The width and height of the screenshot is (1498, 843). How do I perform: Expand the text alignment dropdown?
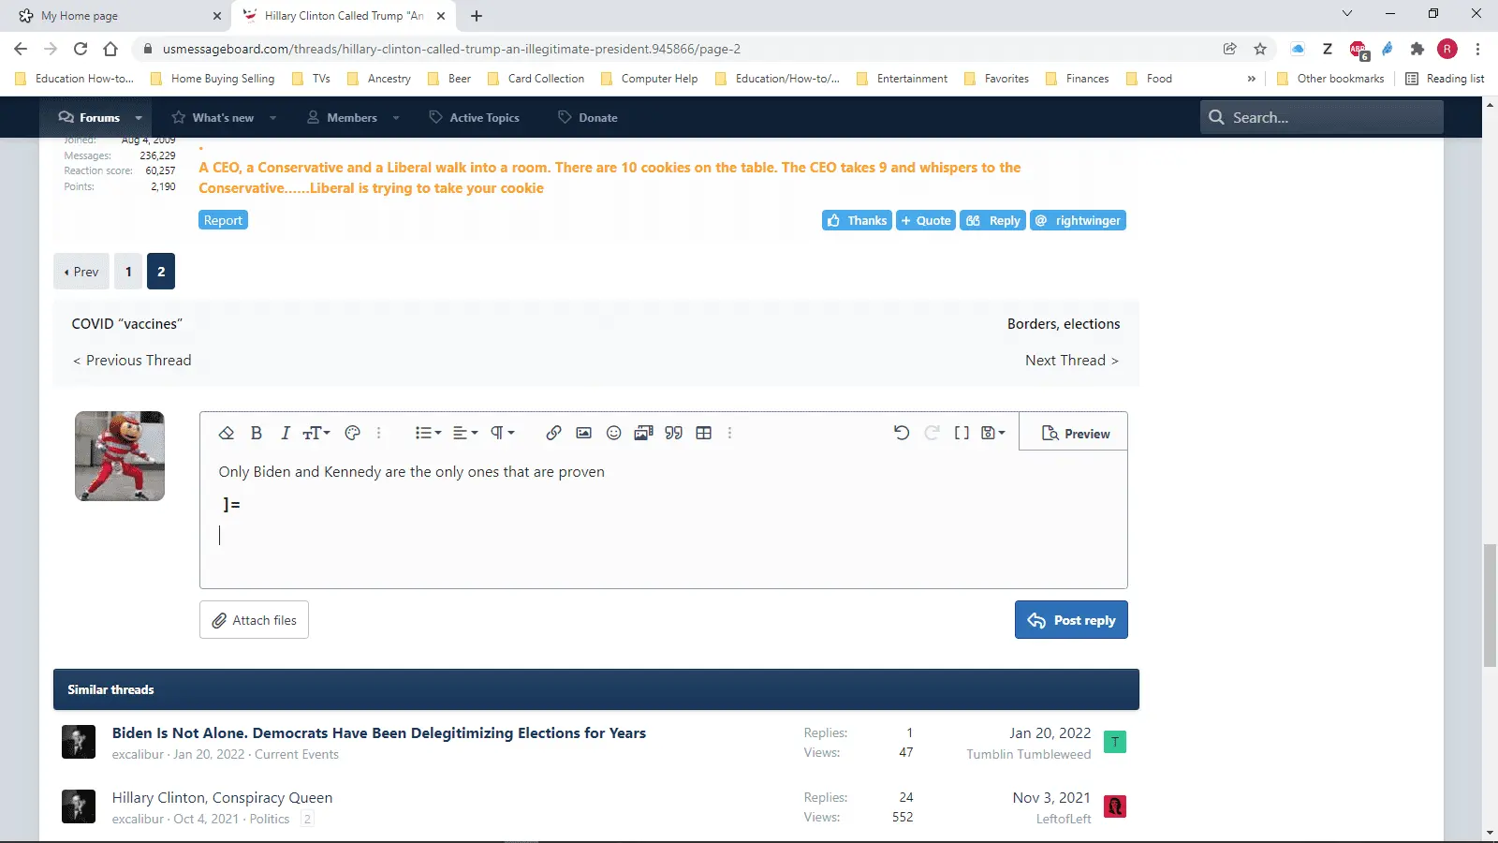pyautogui.click(x=465, y=433)
